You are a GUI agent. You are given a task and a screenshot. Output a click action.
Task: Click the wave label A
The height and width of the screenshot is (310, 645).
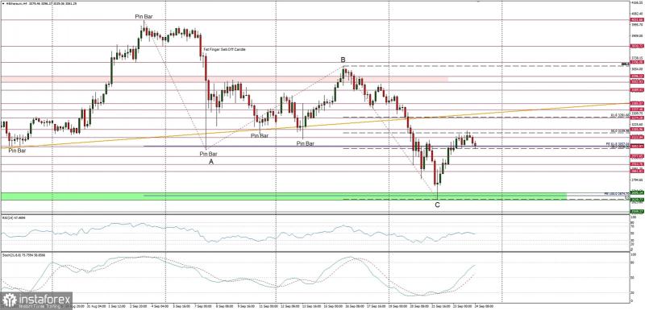211,162
